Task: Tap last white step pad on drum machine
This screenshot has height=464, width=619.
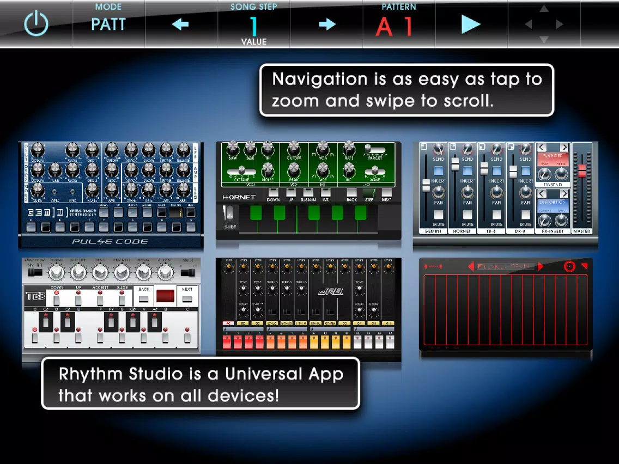Action: pos(390,341)
